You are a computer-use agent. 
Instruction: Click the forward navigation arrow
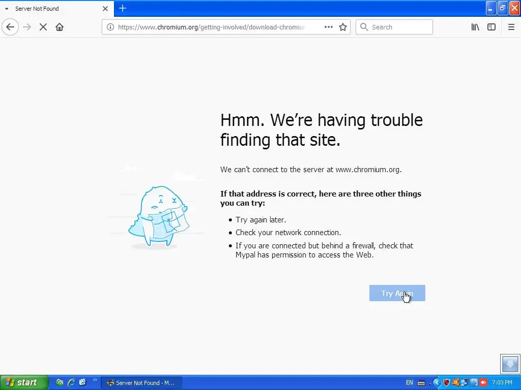tap(27, 27)
